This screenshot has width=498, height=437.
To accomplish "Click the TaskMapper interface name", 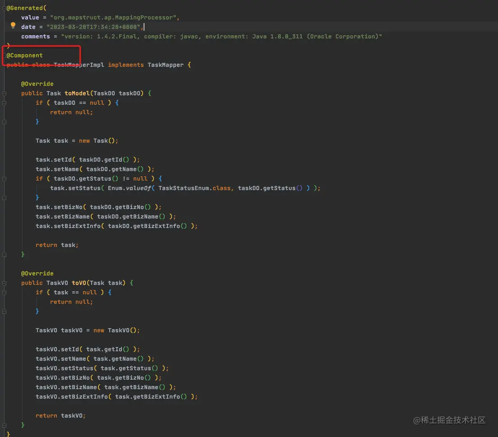I will point(165,65).
